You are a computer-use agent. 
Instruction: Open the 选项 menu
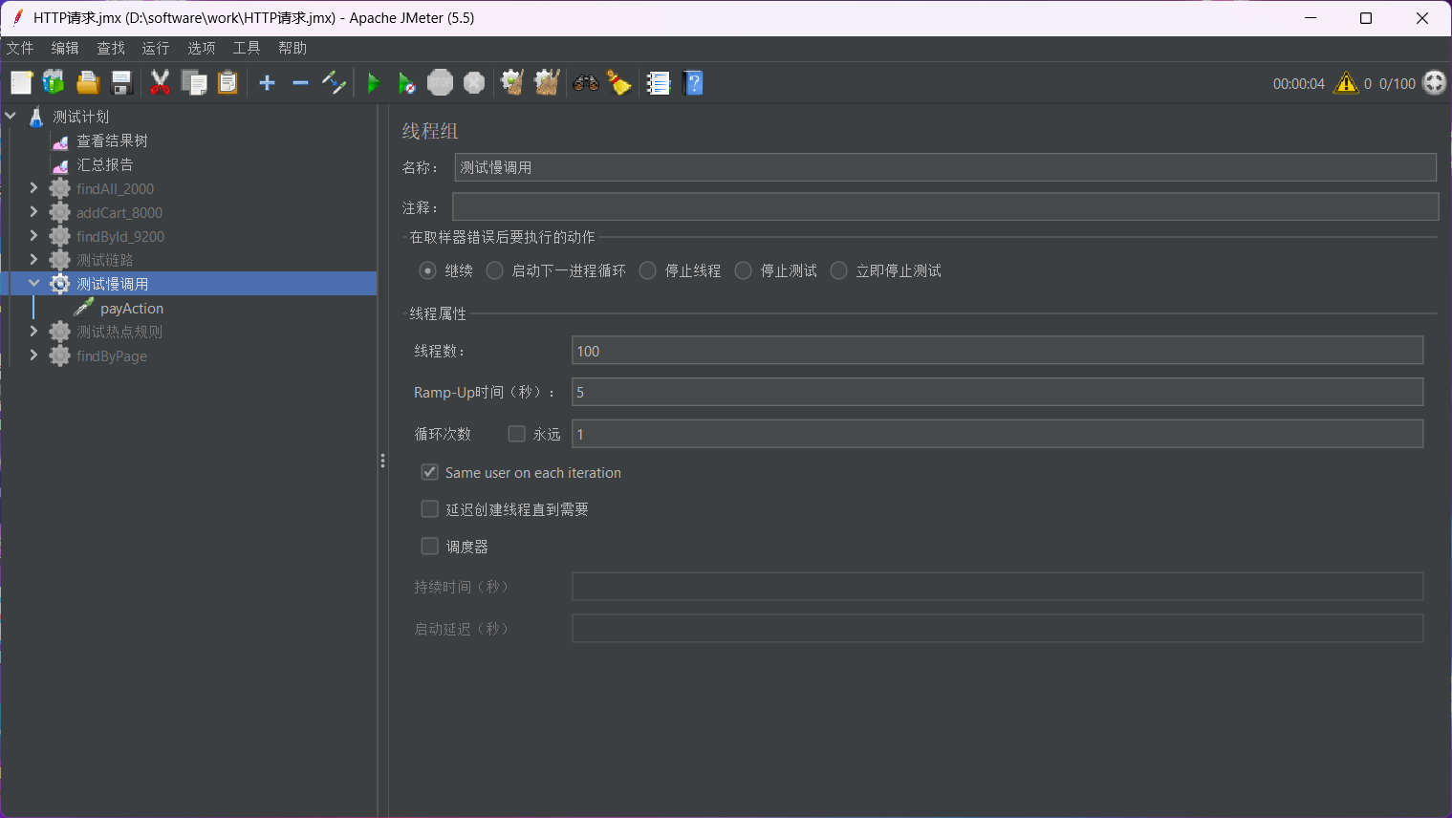[x=201, y=48]
